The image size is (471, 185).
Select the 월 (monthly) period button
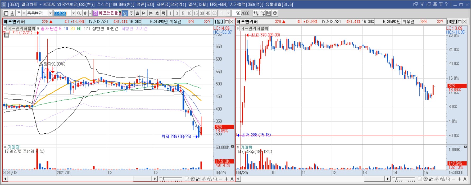pos(138,13)
